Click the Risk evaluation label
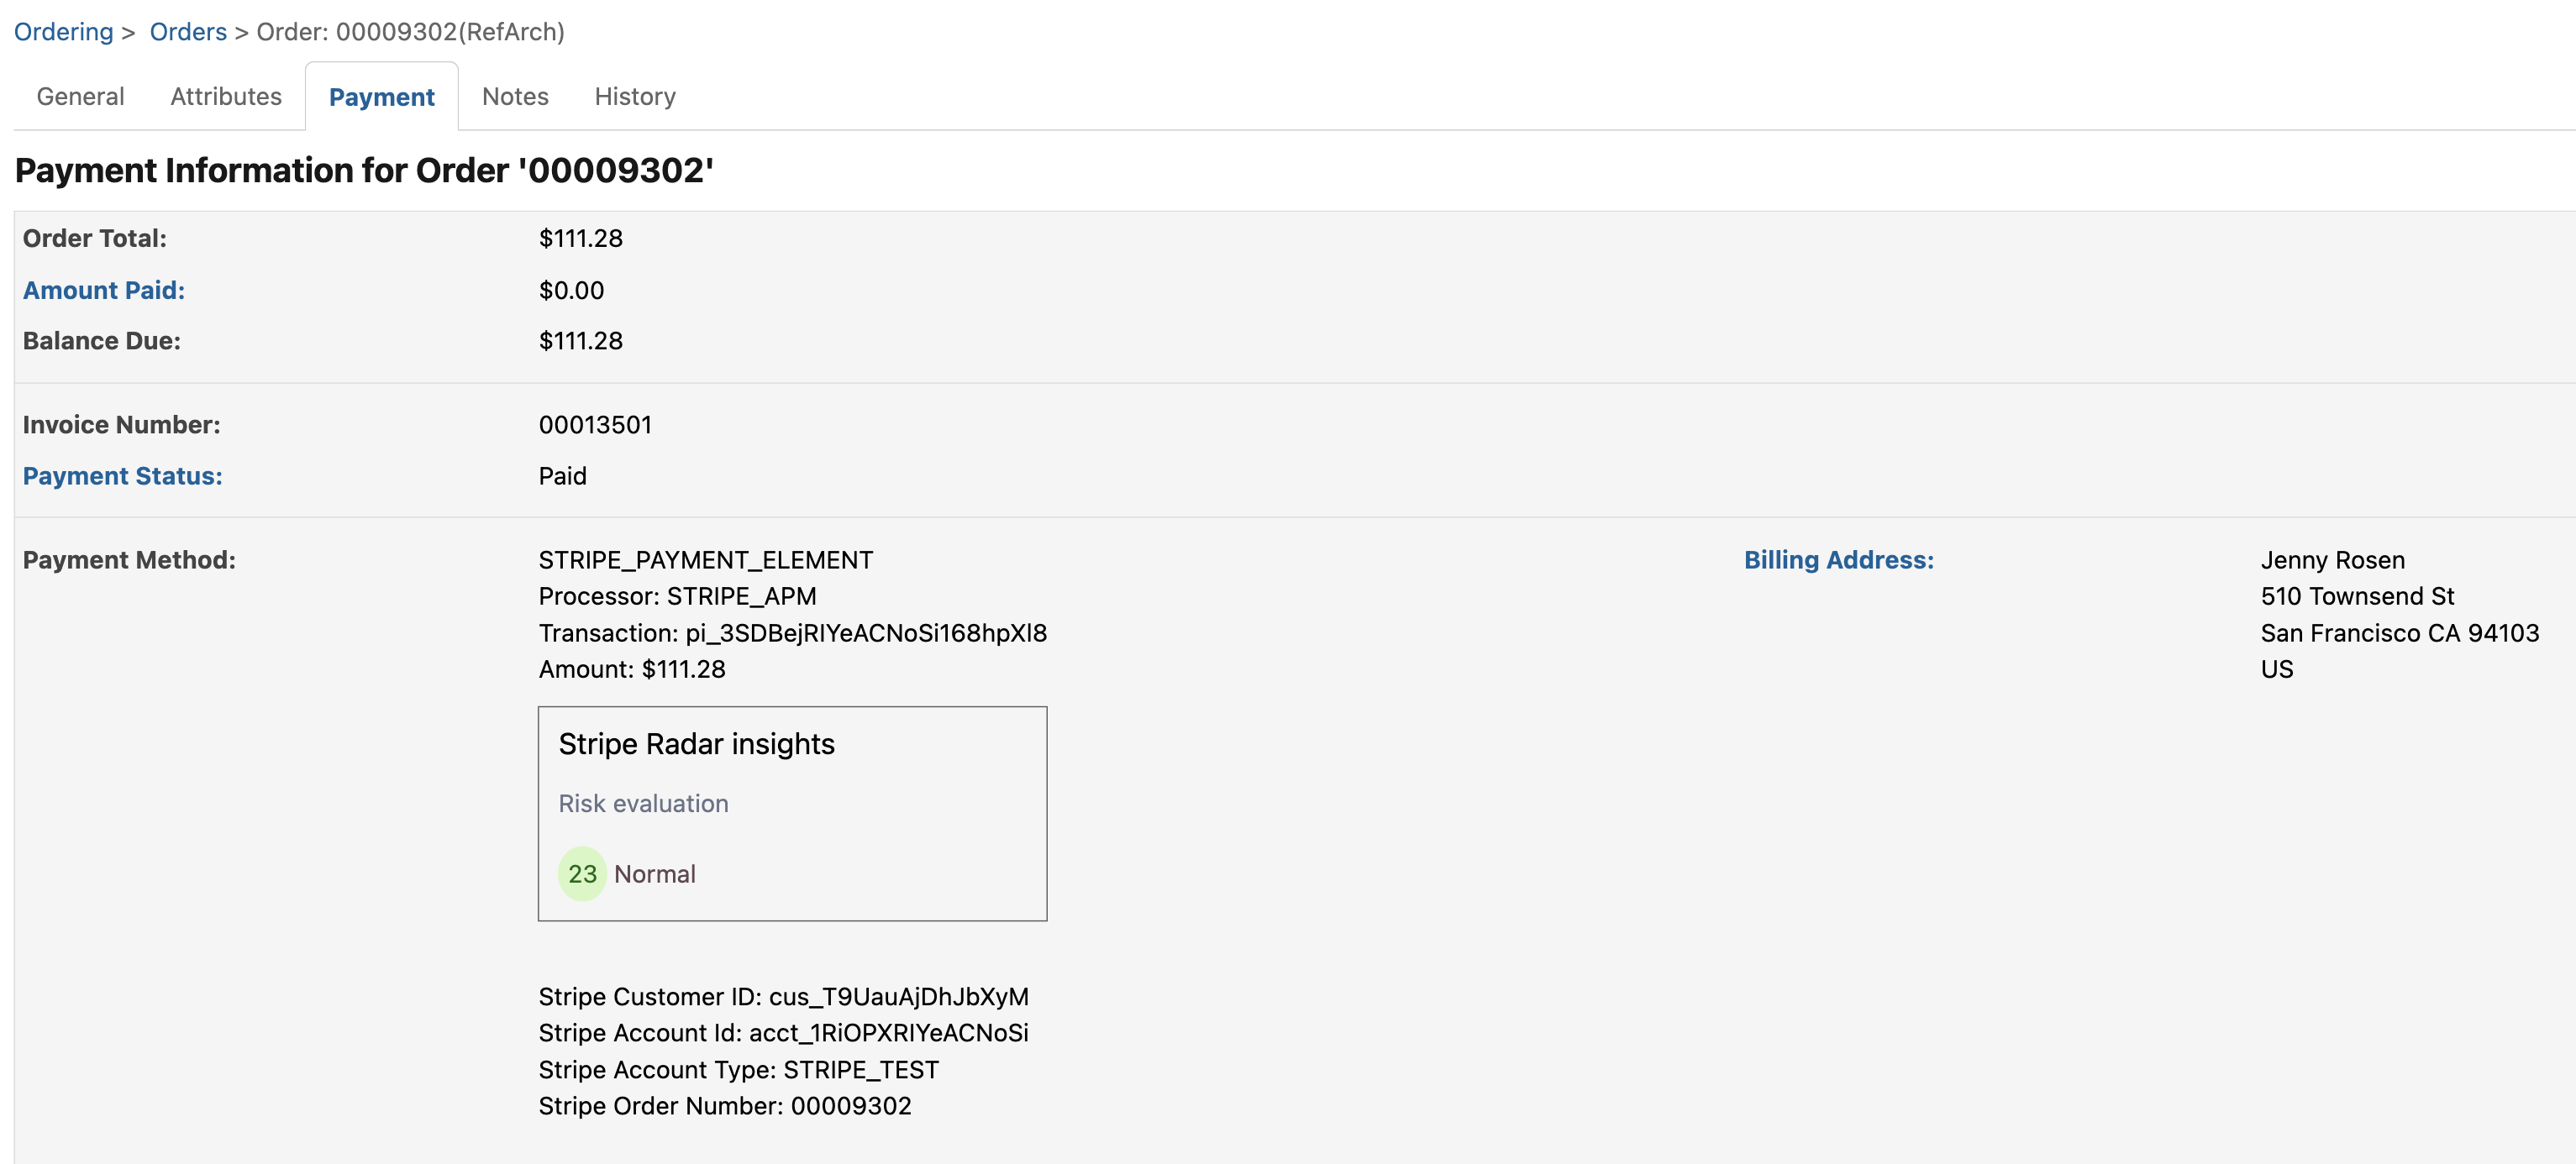2576x1164 pixels. [x=643, y=804]
